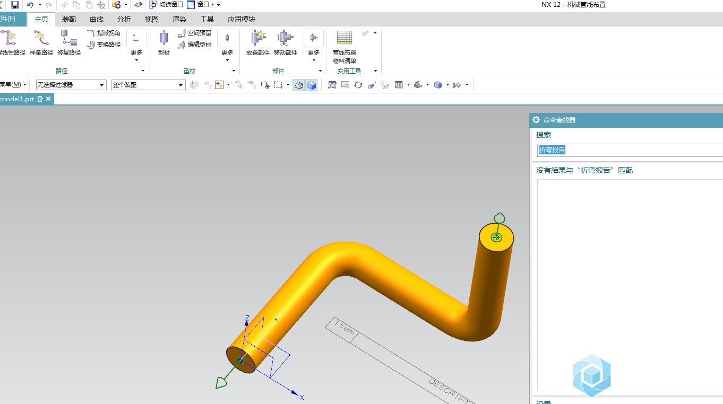
Task: Switch to the Curve tab (曲线)
Action: coord(97,19)
